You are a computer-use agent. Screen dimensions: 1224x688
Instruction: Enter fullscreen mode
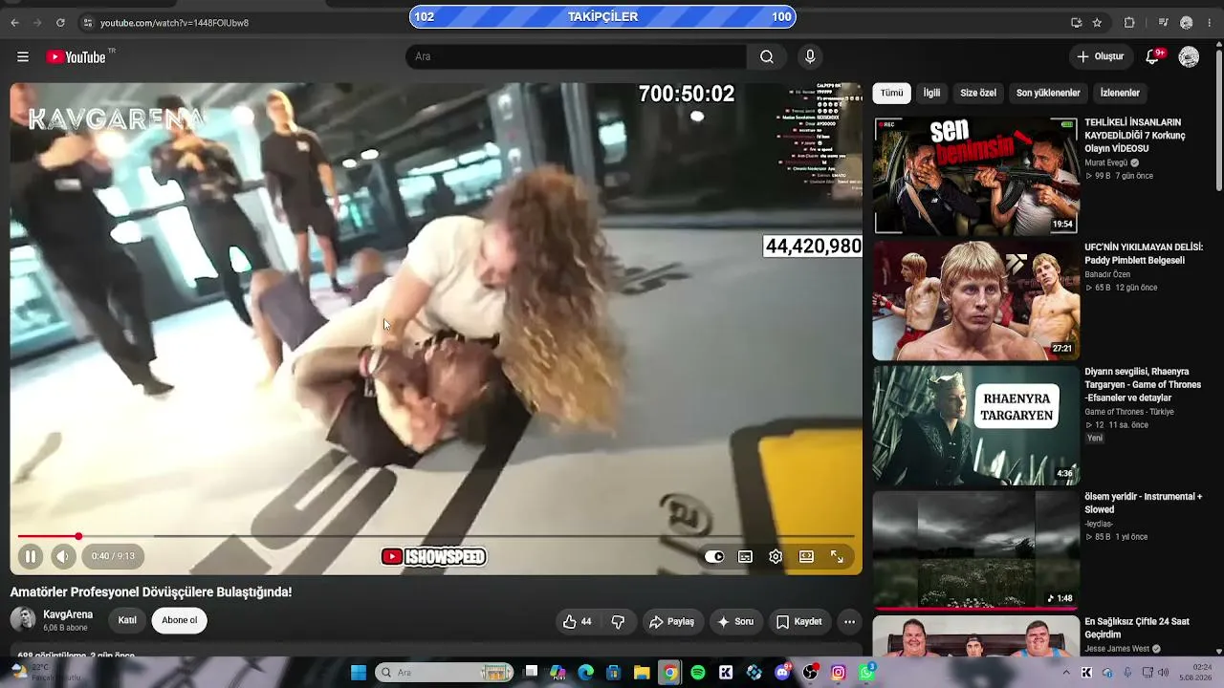coord(837,556)
